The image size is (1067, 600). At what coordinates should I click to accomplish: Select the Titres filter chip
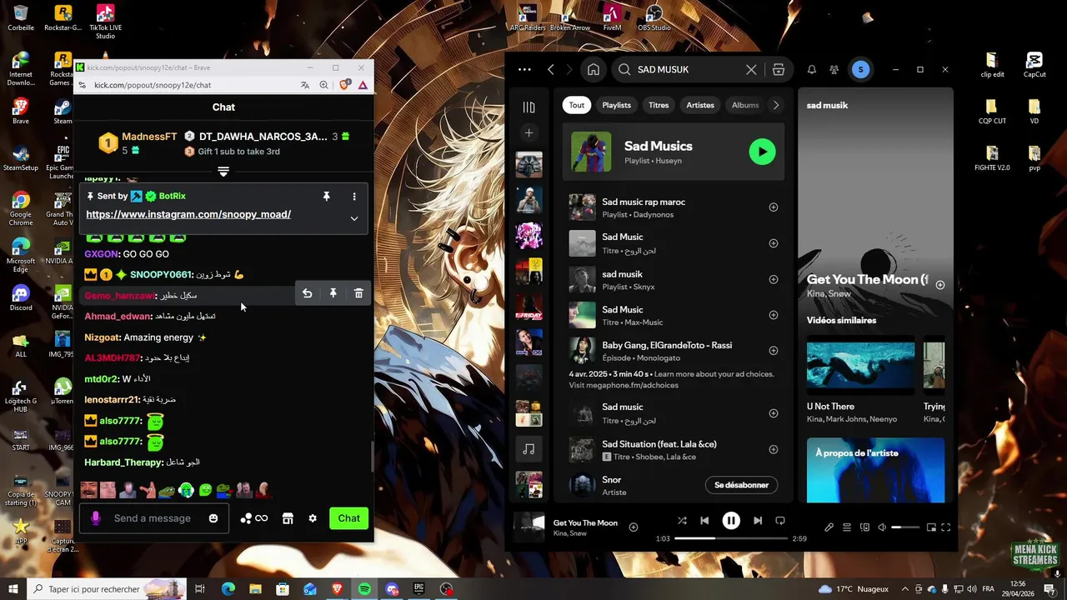click(659, 105)
